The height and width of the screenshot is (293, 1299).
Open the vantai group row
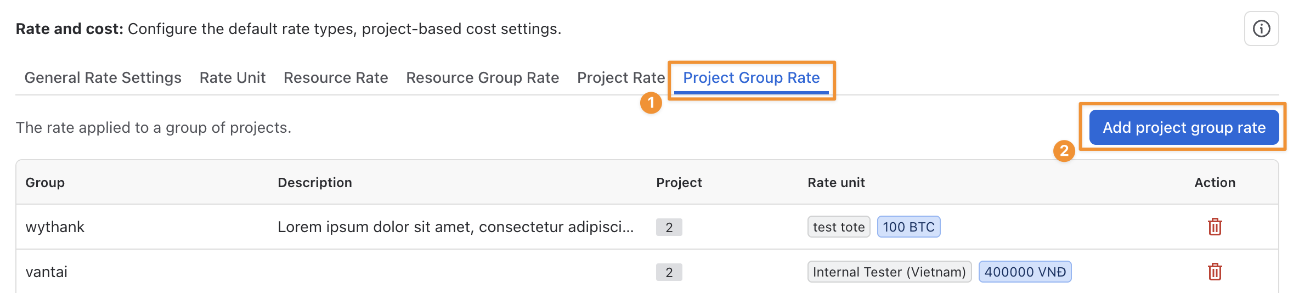click(647, 272)
